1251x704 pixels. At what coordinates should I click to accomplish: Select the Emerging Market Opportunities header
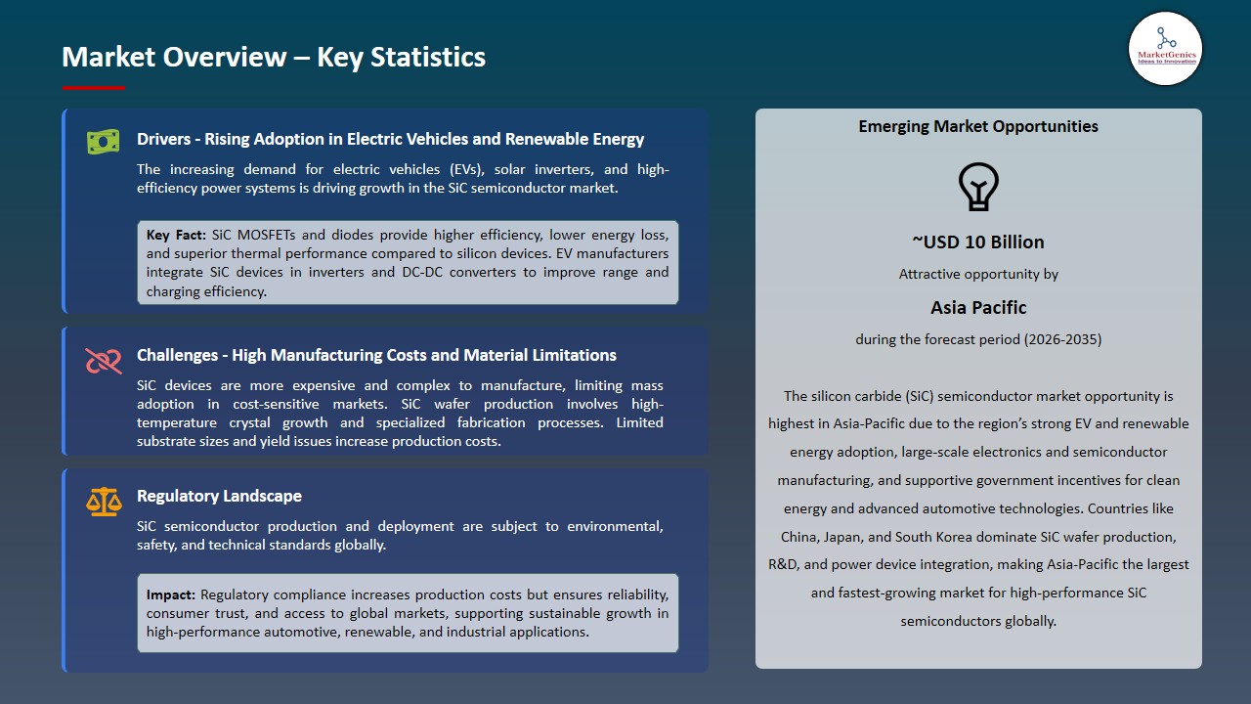coord(978,126)
